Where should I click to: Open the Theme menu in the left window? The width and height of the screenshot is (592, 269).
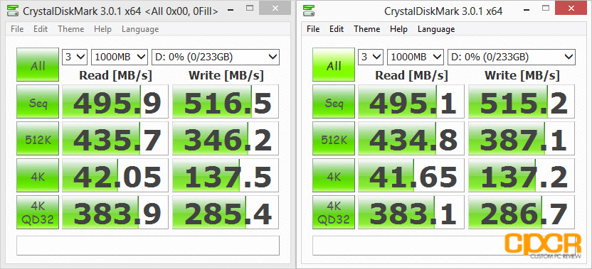(70, 29)
